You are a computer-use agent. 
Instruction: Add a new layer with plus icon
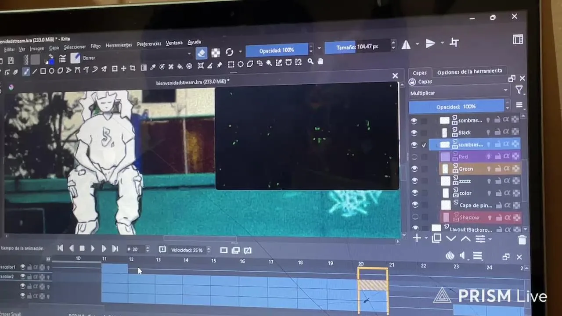point(416,238)
